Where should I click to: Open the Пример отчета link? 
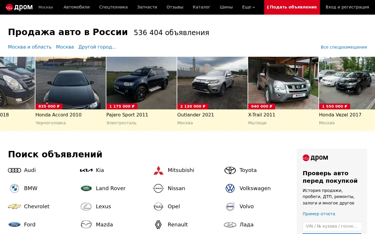(319, 214)
